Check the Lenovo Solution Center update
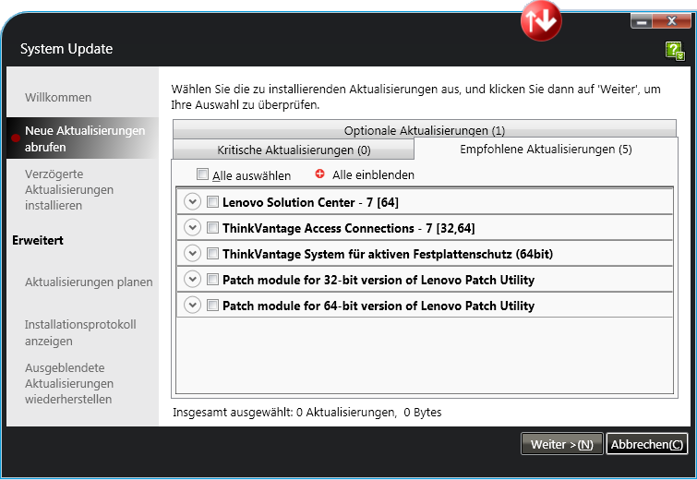Image resolution: width=697 pixels, height=480 pixels. 212,202
